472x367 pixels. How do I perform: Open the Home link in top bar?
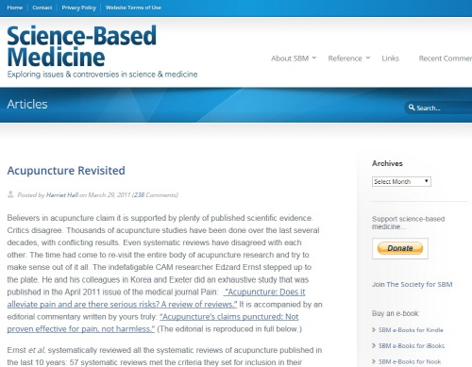pyautogui.click(x=15, y=8)
